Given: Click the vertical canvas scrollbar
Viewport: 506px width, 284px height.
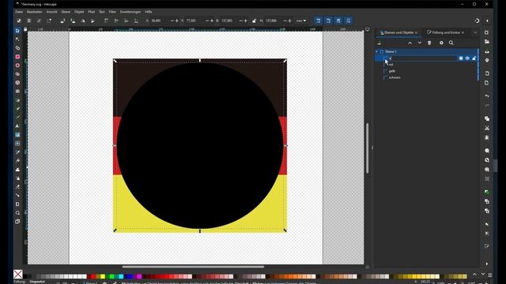Looking at the screenshot, I should coord(367,148).
